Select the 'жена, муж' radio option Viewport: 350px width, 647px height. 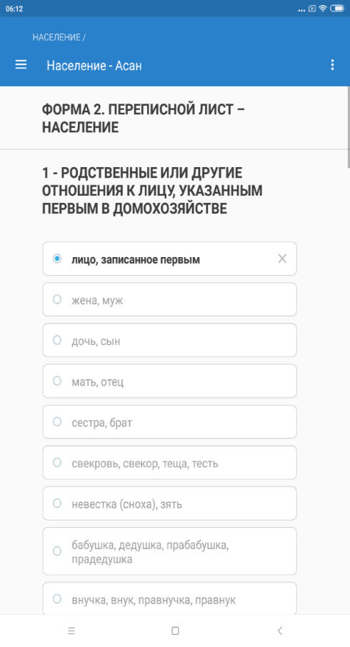[x=169, y=299]
